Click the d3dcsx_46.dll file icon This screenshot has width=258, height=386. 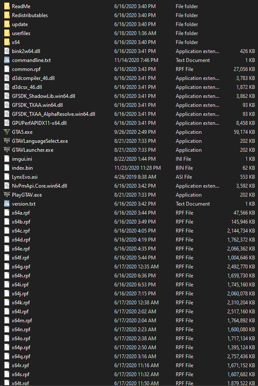pyautogui.click(x=7, y=87)
